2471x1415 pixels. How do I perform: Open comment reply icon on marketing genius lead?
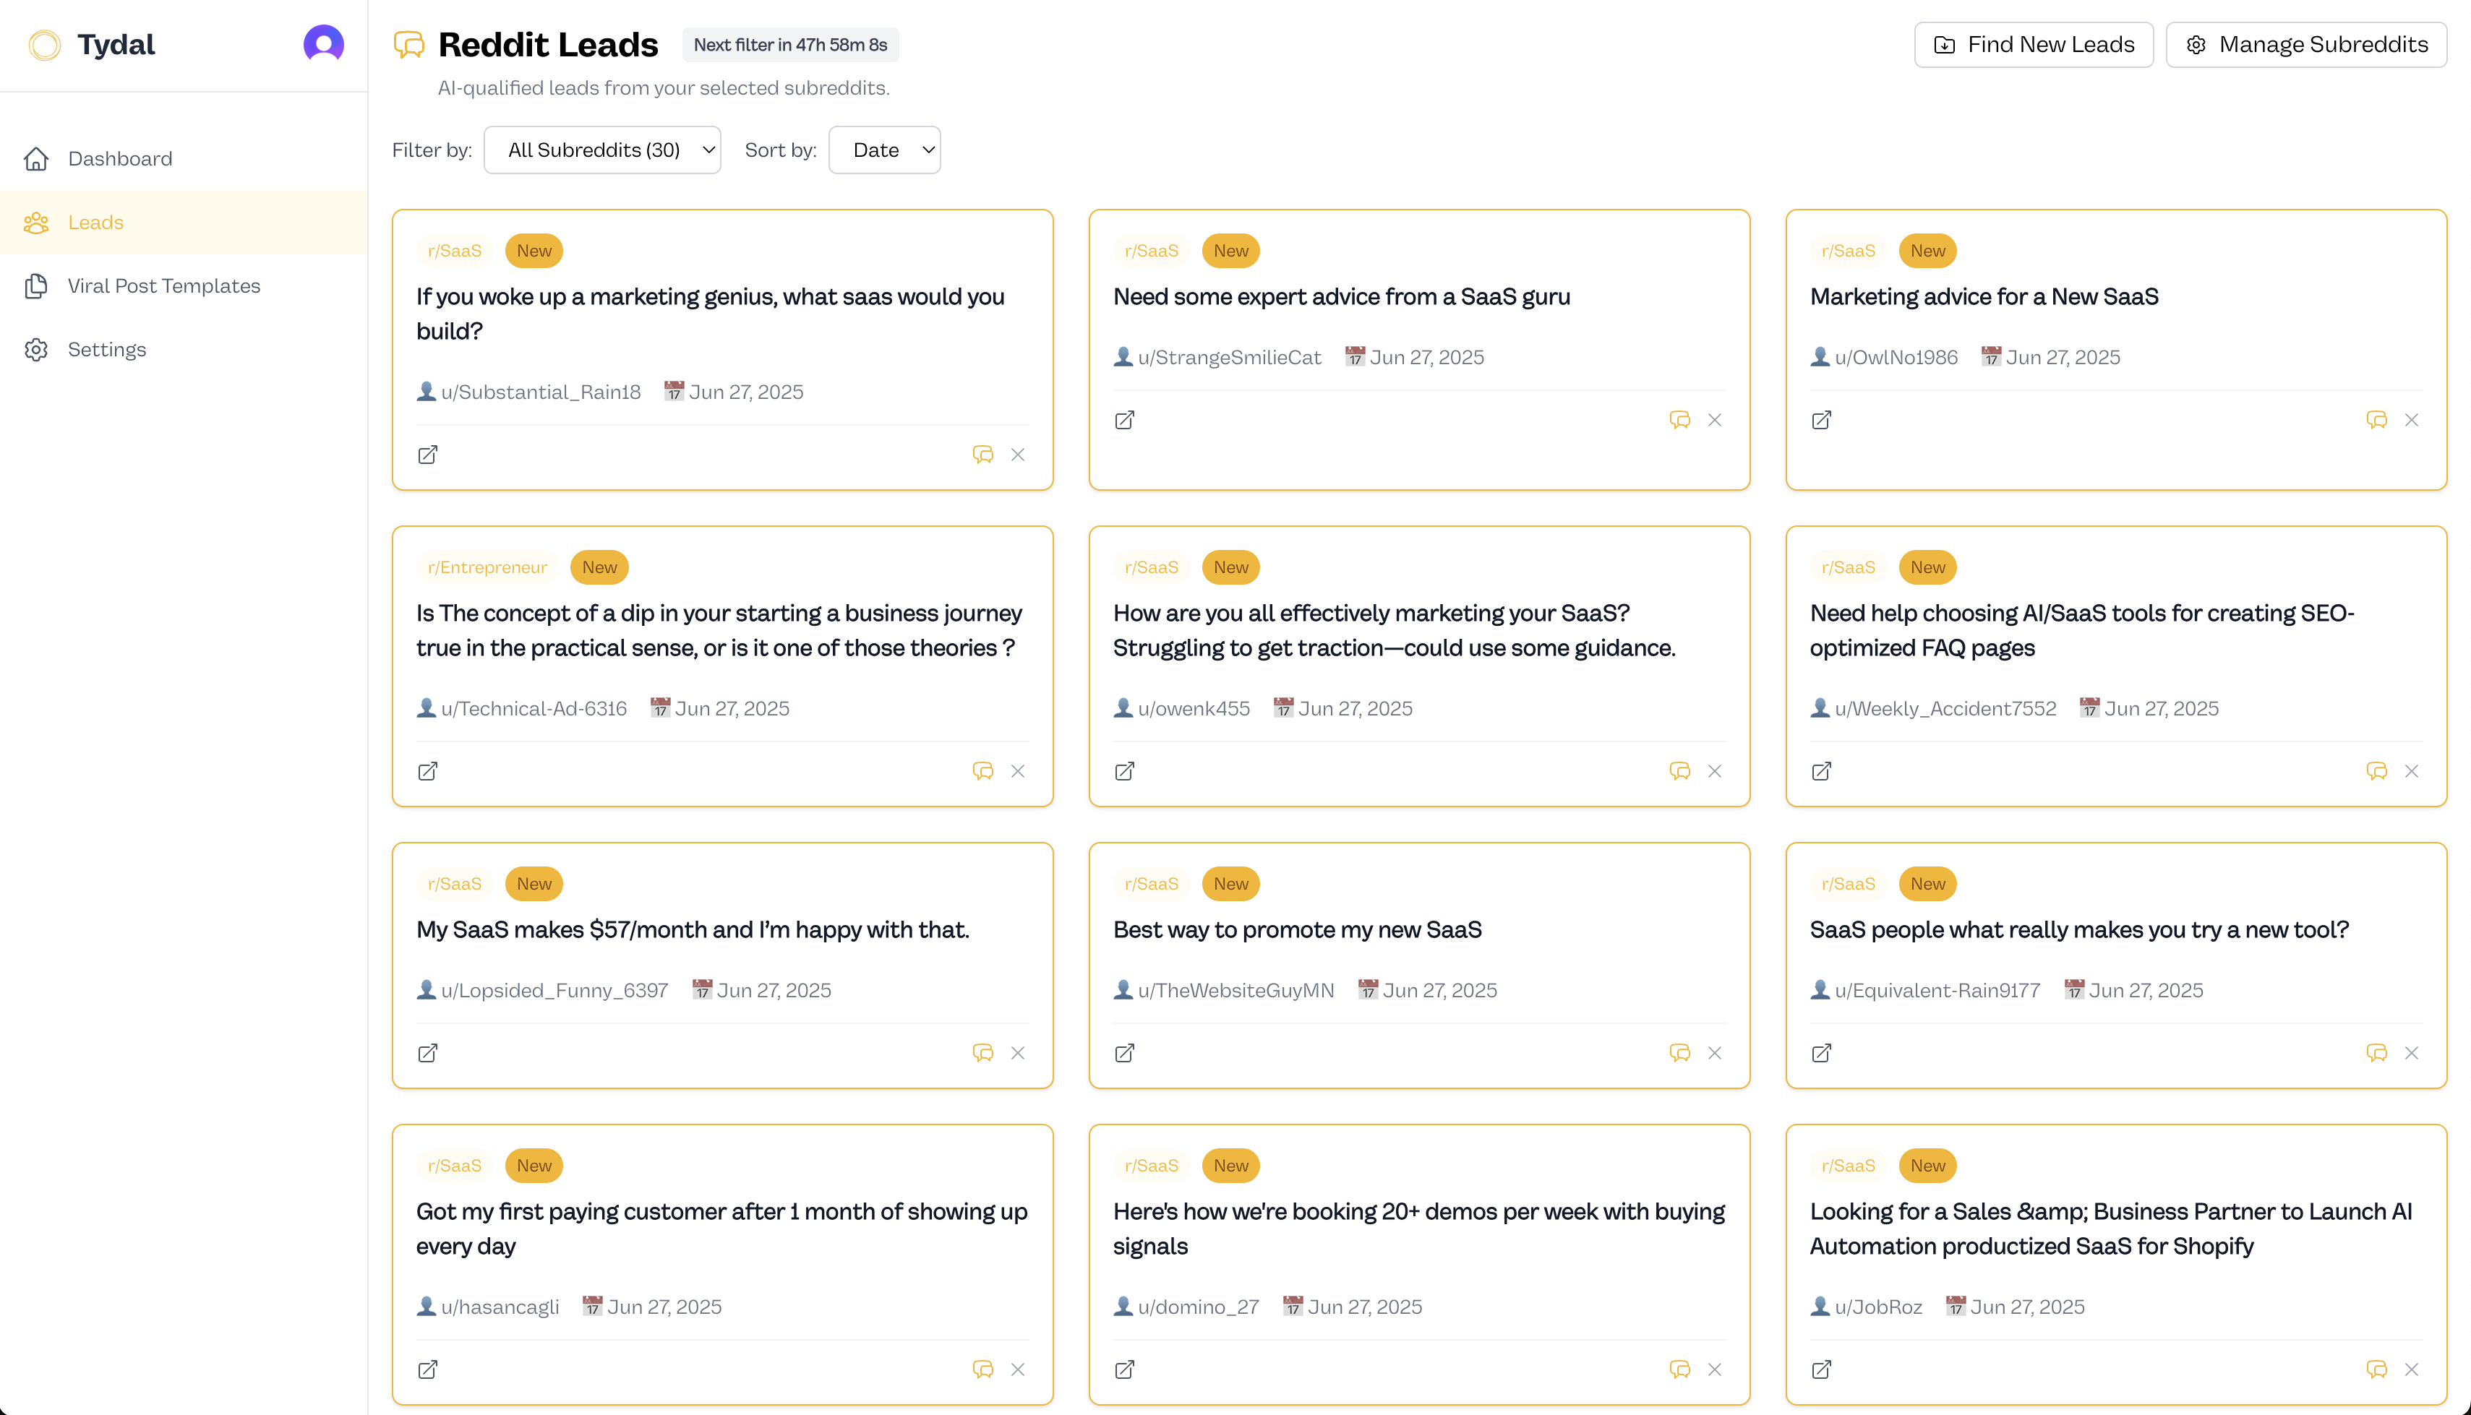[984, 454]
